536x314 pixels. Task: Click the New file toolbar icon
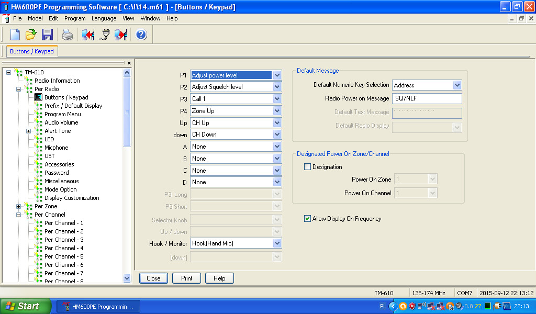pyautogui.click(x=15, y=35)
